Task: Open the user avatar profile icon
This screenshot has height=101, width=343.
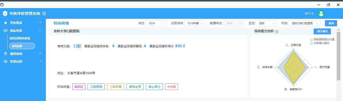Action: (321, 13)
